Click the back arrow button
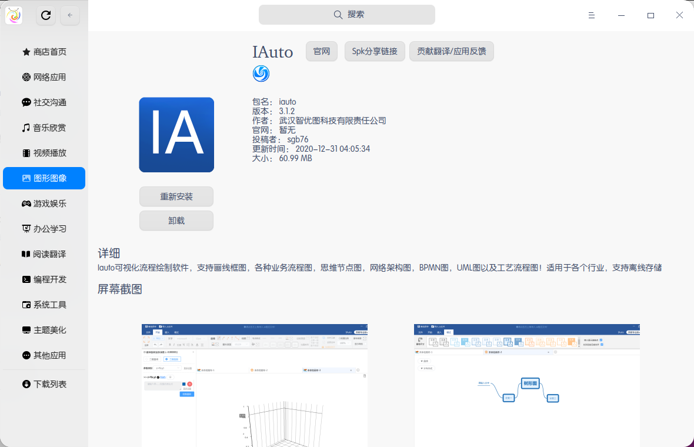The image size is (694, 447). point(70,15)
